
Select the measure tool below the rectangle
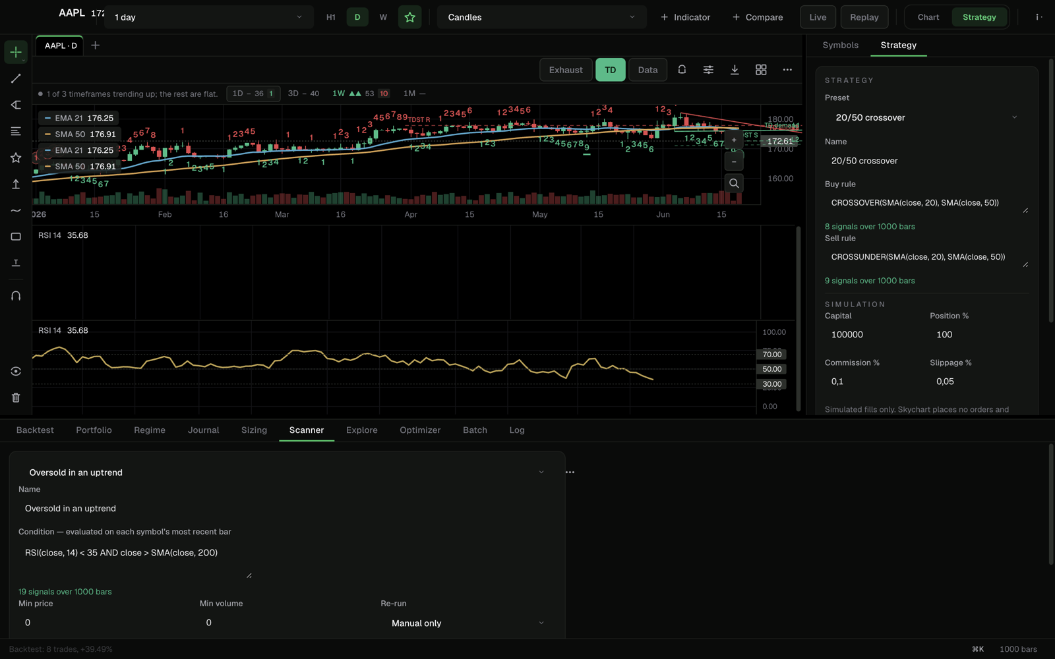click(x=16, y=263)
